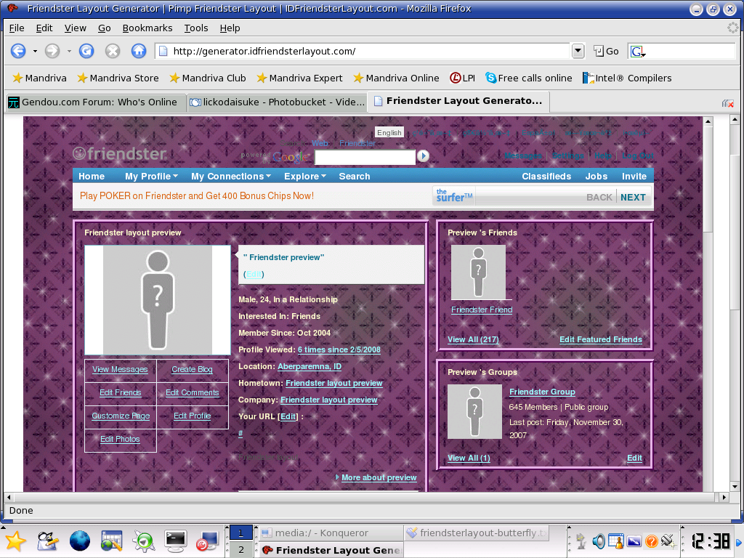Launch the terminal icon in the panel
This screenshot has width=744, height=558.
176,541
